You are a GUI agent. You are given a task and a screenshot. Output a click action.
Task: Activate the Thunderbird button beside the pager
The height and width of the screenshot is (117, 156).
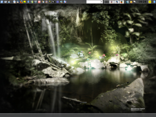[x=116, y=2]
